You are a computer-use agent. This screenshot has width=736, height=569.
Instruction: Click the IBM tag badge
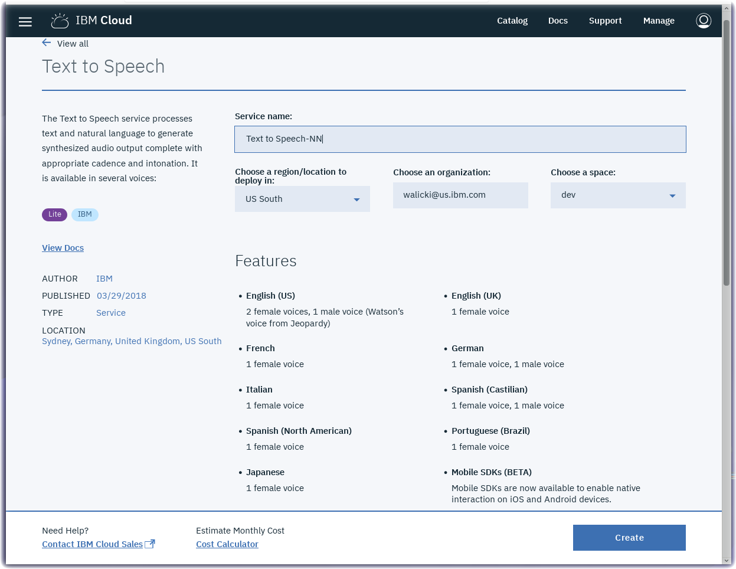[x=85, y=215]
